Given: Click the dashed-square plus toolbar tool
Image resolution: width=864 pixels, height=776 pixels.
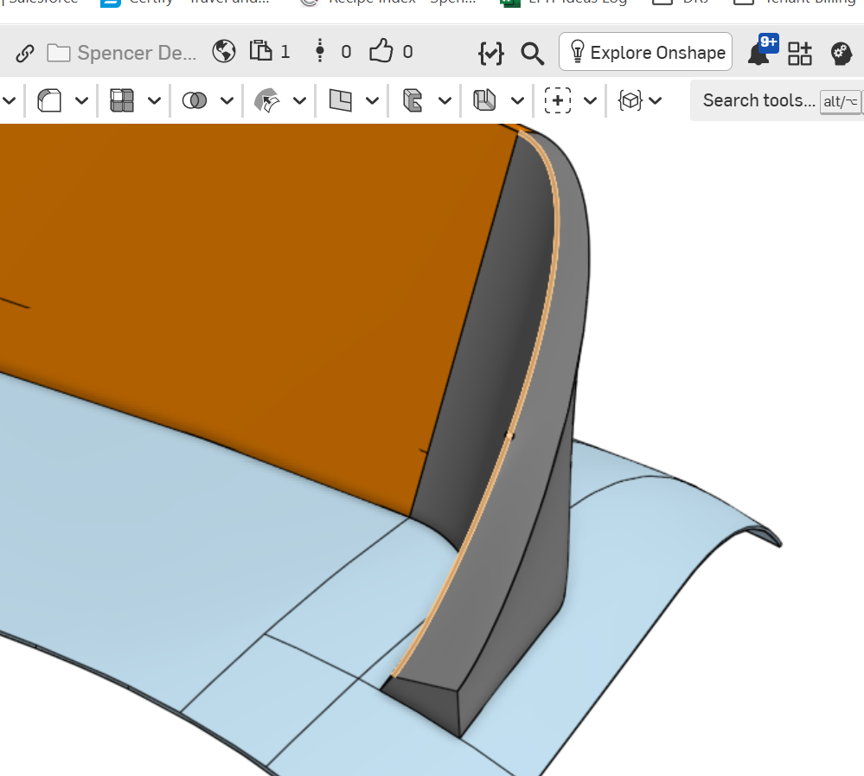Looking at the screenshot, I should (558, 100).
